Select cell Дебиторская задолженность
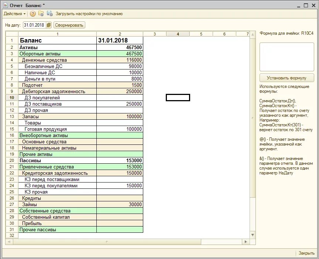Viewport: 319px width, 259px height. [57, 91]
